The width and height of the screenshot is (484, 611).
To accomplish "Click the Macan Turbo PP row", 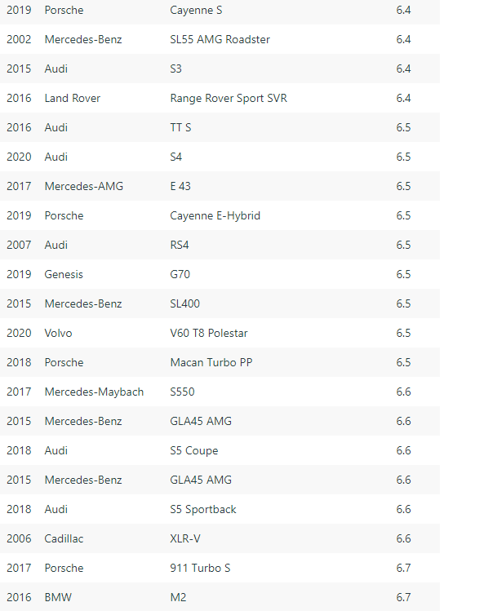I will (220, 362).
